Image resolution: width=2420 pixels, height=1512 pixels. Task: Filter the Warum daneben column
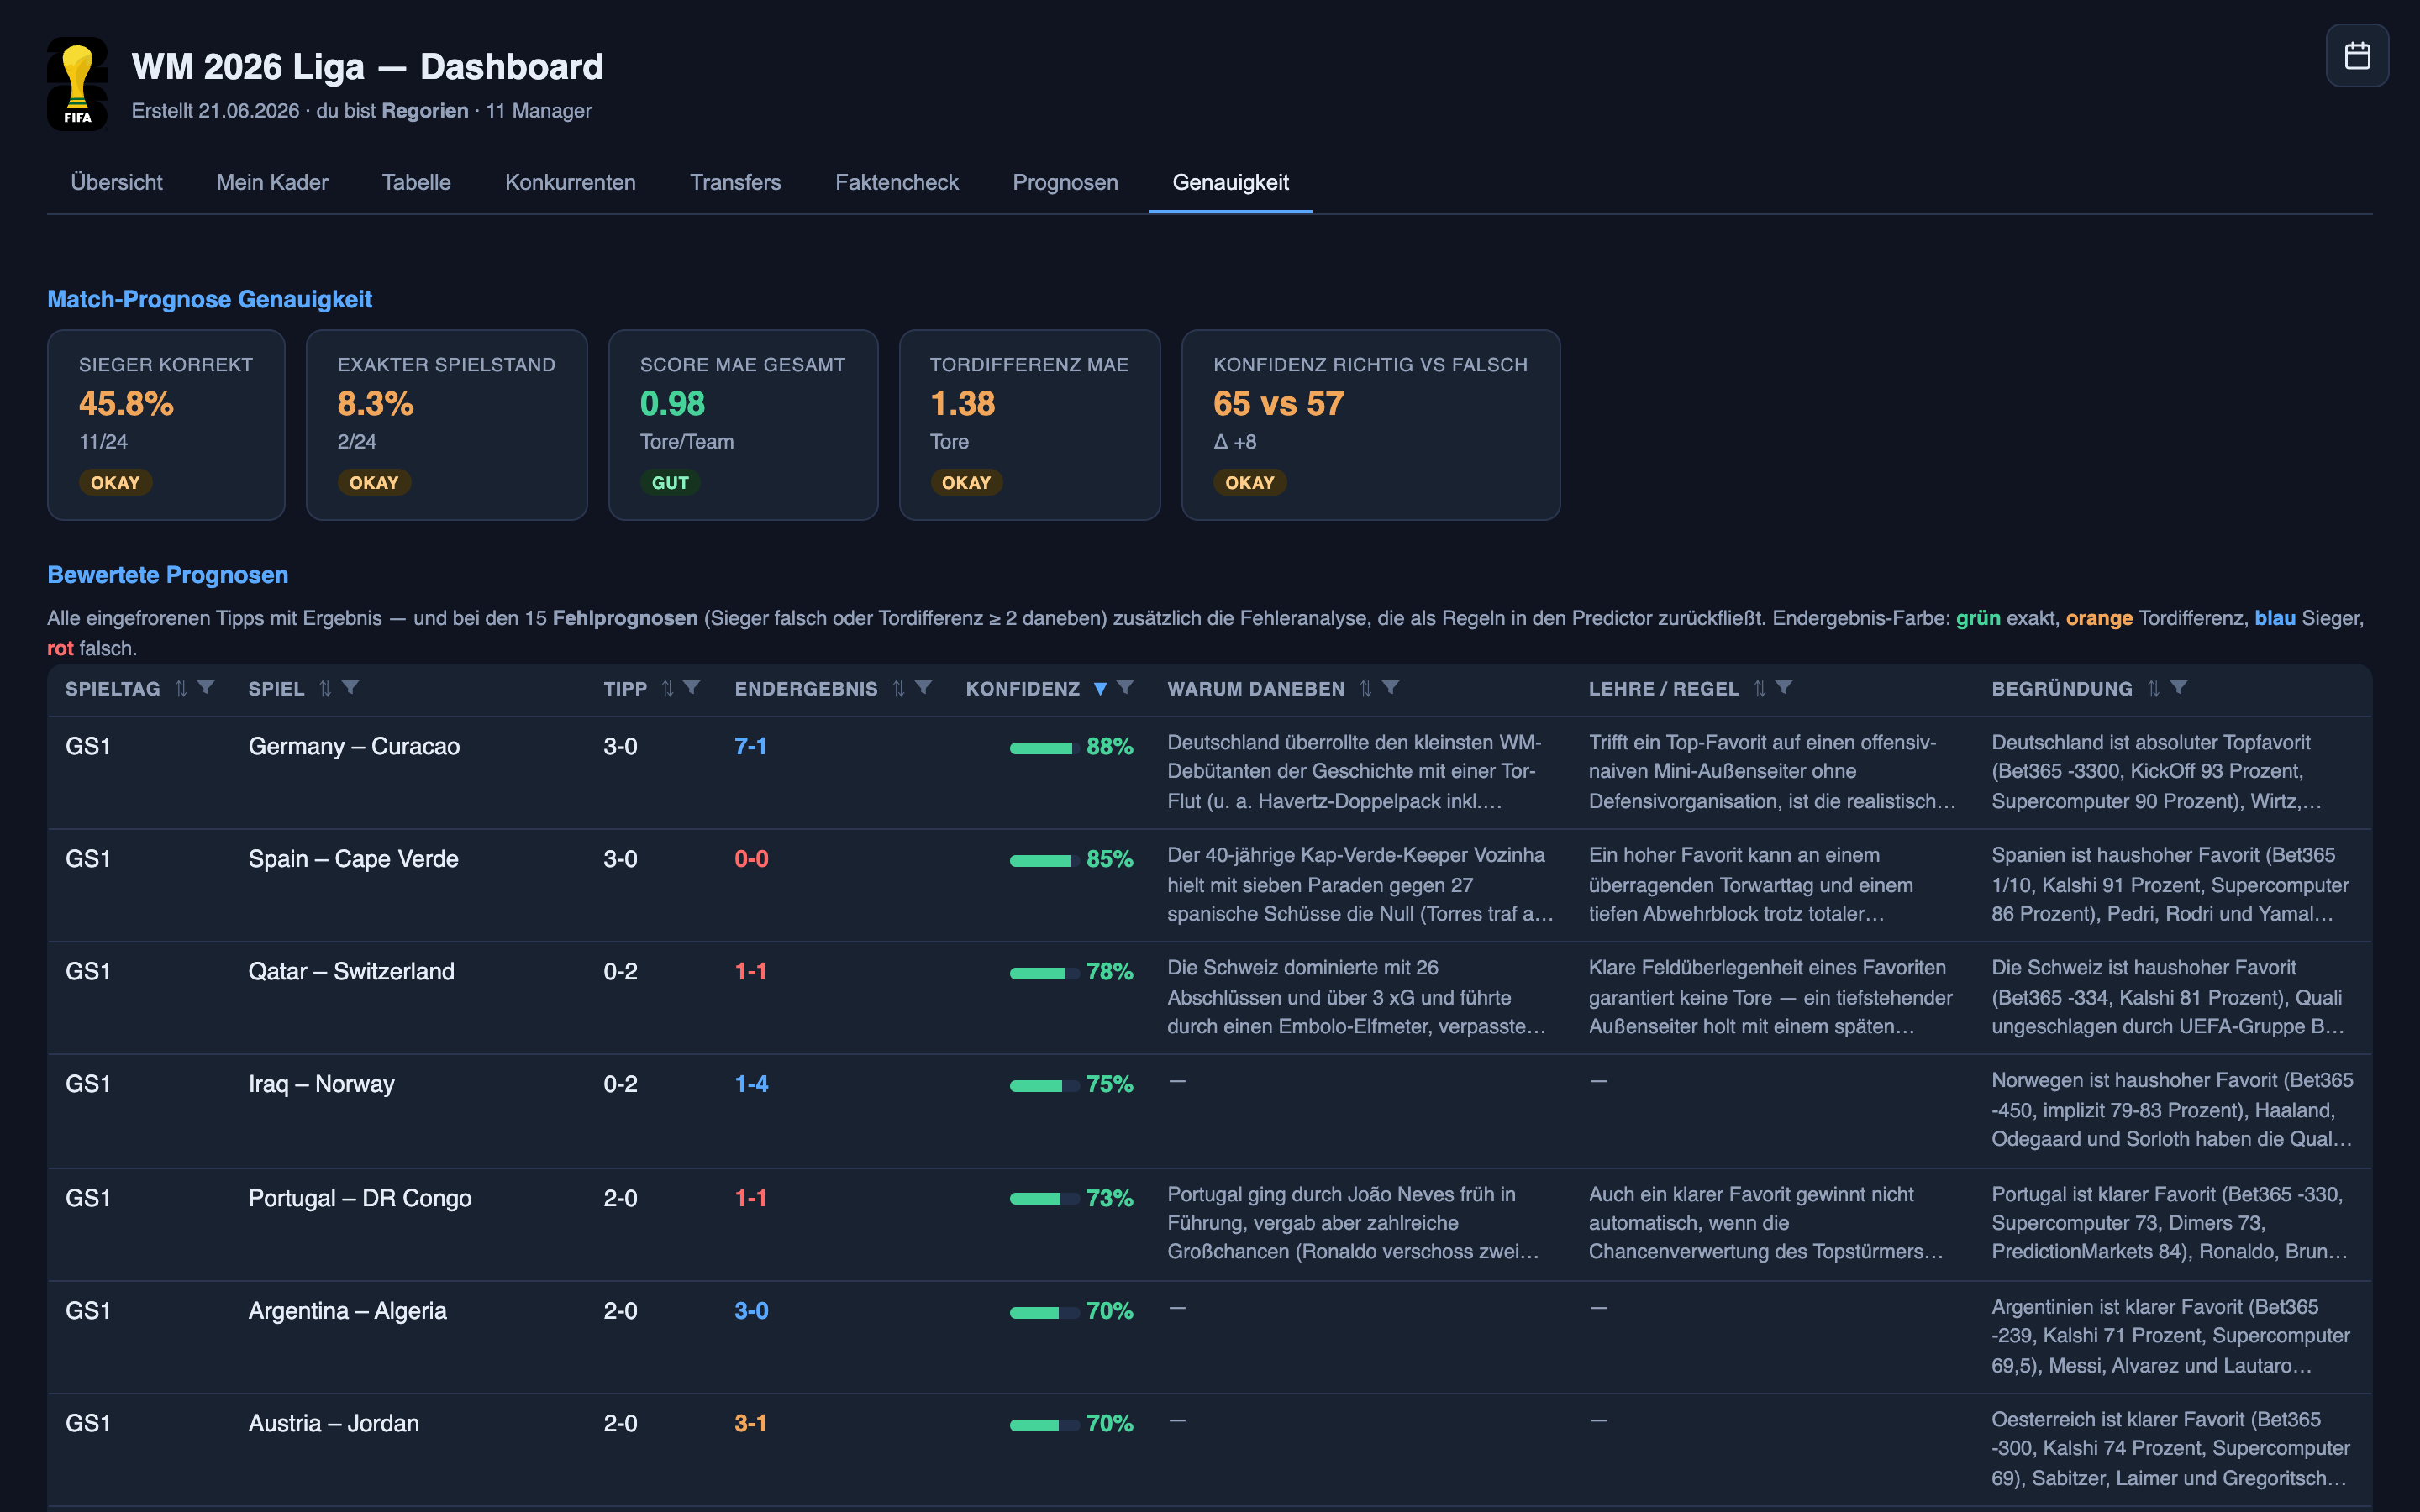[x=1390, y=688]
